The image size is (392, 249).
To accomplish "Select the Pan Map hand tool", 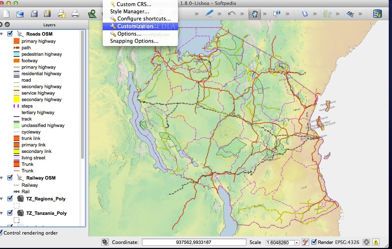I will coord(255,14).
